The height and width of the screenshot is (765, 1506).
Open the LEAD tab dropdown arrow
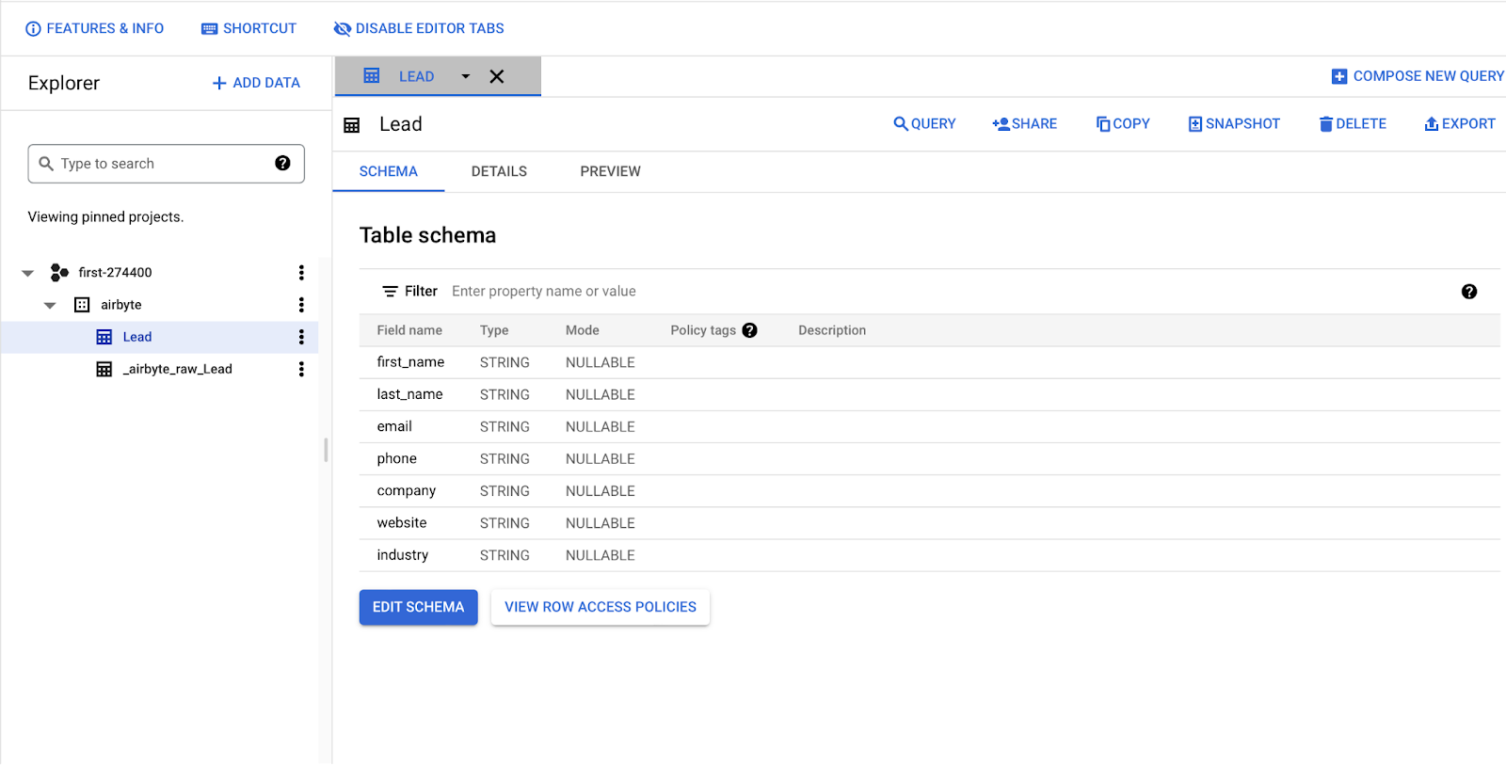tap(465, 76)
